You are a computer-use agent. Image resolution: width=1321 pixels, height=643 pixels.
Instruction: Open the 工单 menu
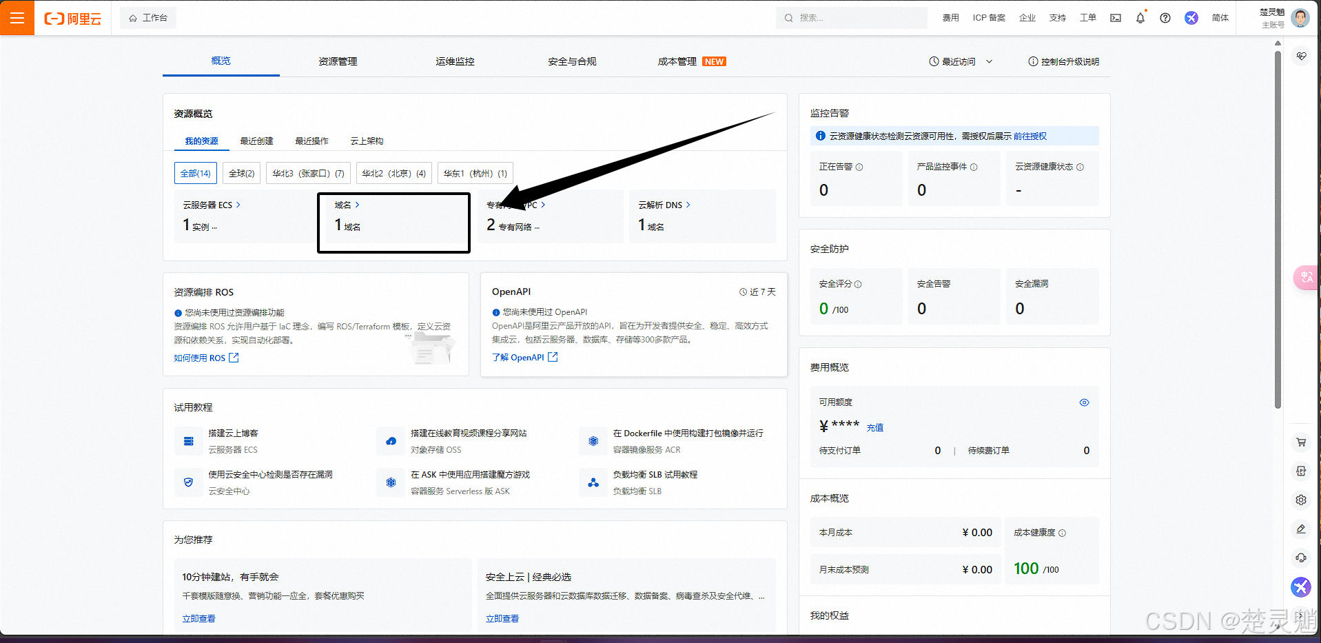pyautogui.click(x=1088, y=18)
